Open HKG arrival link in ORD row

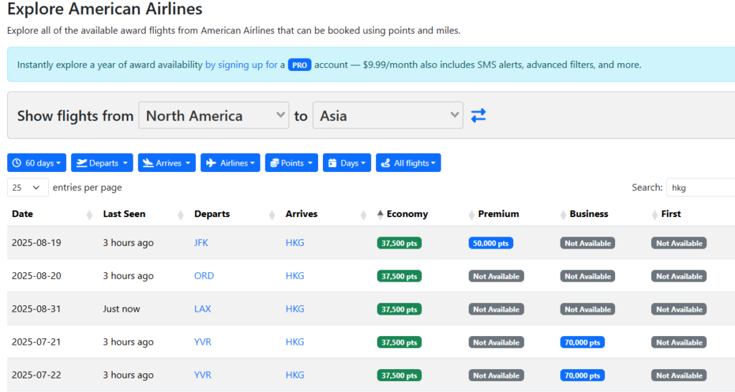click(x=295, y=276)
